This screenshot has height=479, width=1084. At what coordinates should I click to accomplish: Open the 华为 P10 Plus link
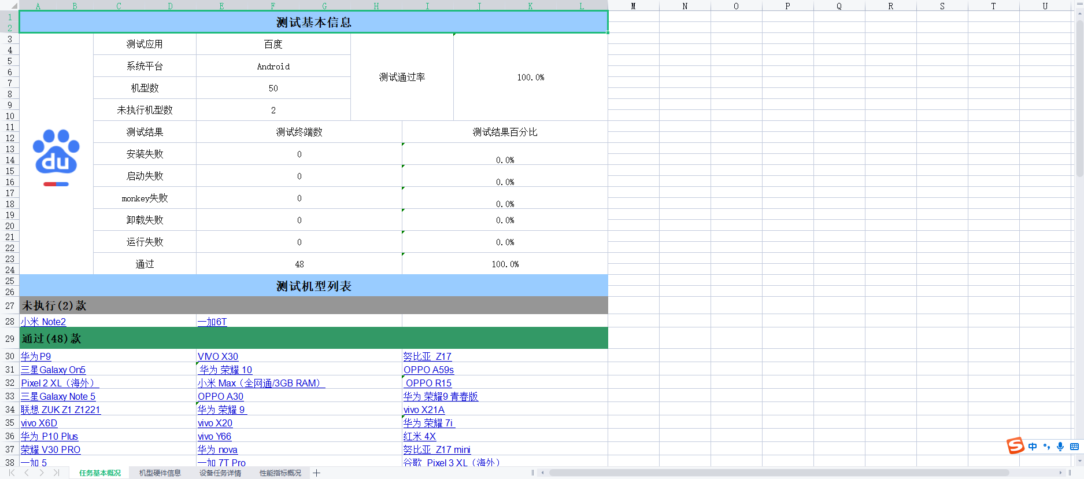coord(49,436)
